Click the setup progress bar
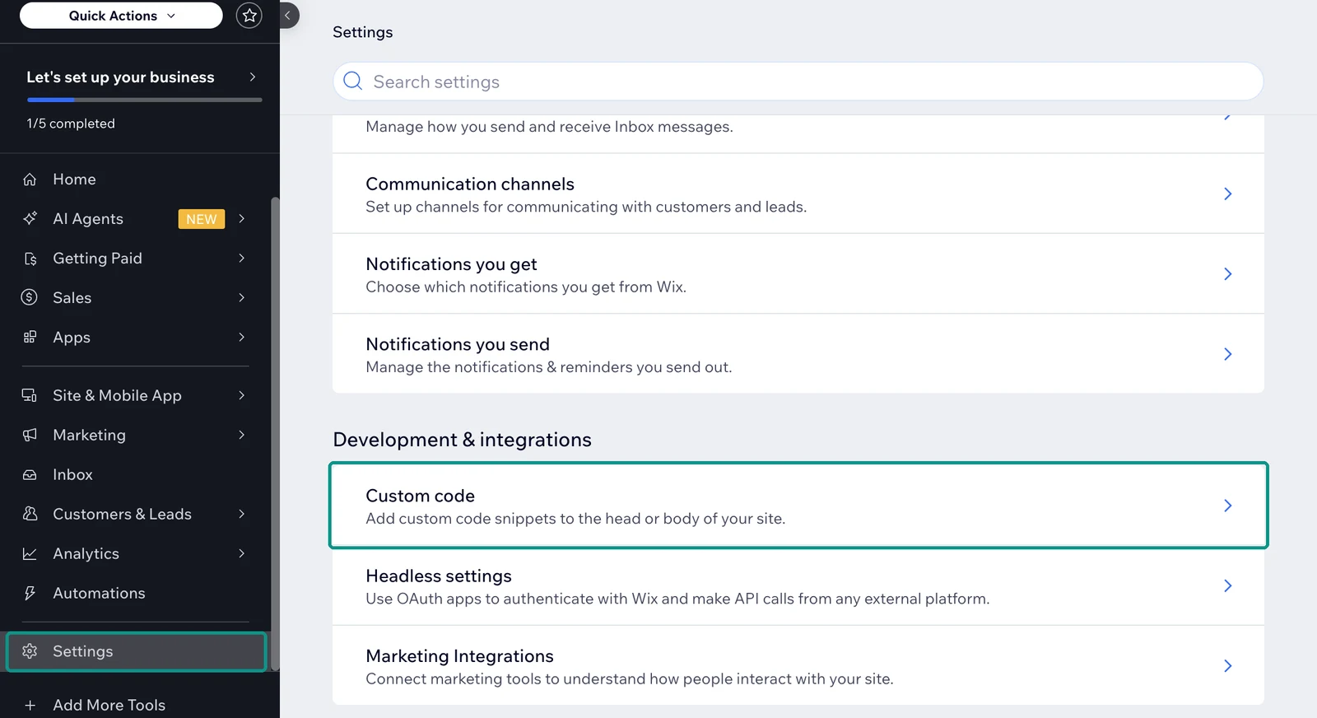1317x718 pixels. pos(145,100)
